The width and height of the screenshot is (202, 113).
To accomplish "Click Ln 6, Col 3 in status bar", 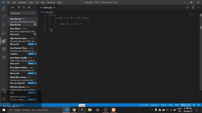I will point(144,105).
